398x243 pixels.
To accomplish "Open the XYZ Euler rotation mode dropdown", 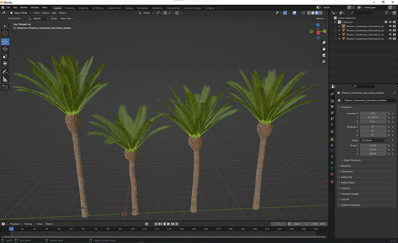I will click(x=373, y=140).
